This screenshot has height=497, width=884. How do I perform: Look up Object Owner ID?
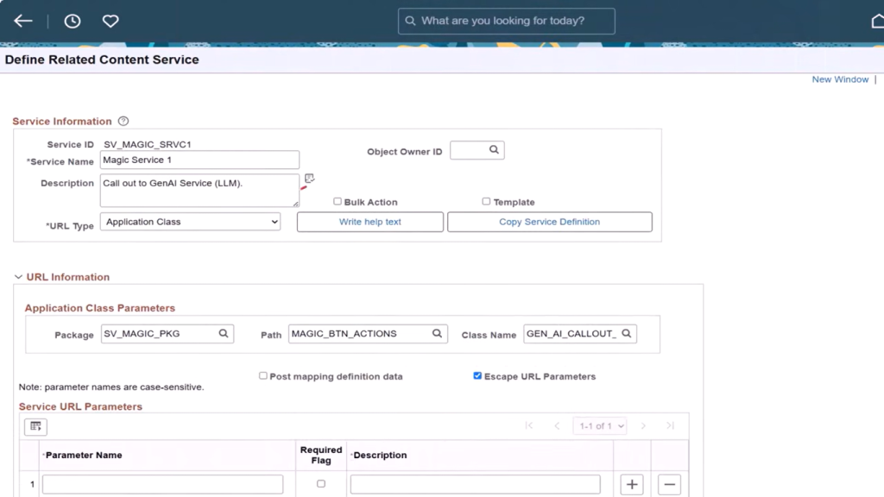pos(494,150)
